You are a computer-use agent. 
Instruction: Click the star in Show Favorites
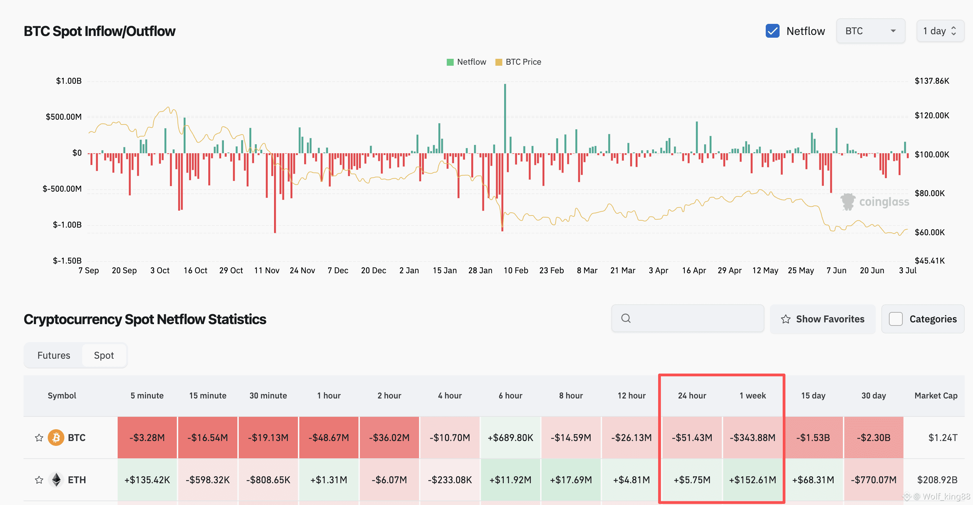pyautogui.click(x=786, y=319)
